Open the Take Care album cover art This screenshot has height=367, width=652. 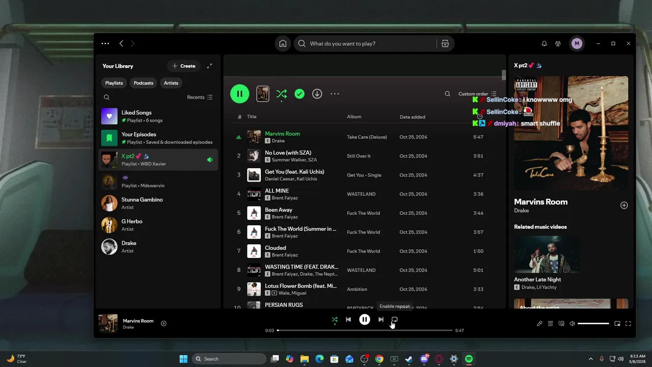tap(571, 133)
